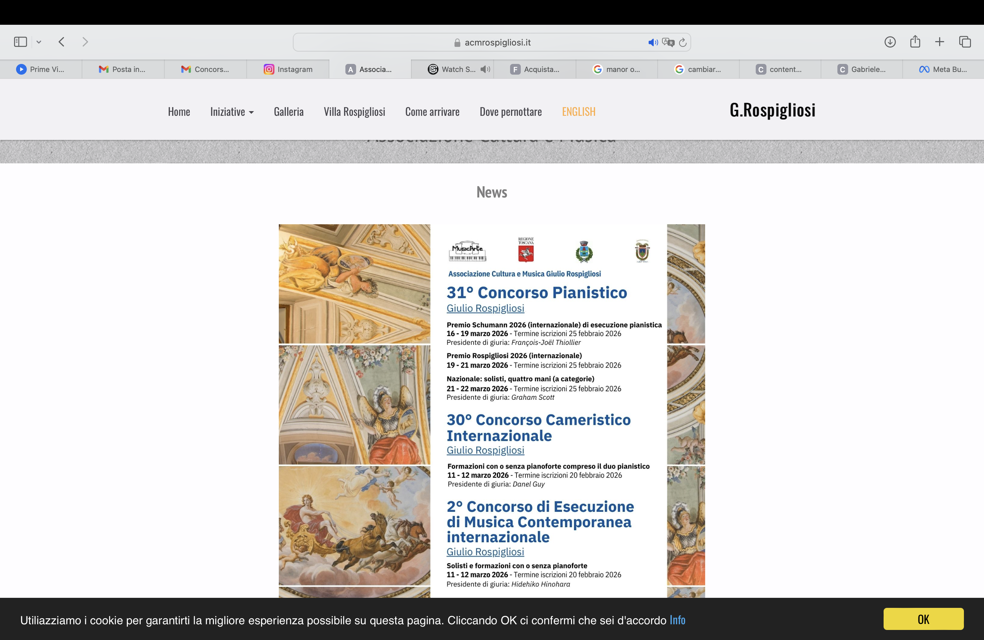Click the chariot fresco thumbnail
Image resolution: width=984 pixels, height=640 pixels.
click(x=354, y=525)
